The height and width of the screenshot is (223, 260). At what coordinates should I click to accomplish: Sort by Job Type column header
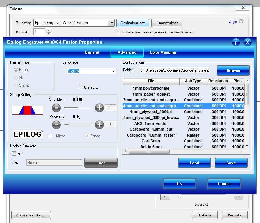tap(193, 81)
